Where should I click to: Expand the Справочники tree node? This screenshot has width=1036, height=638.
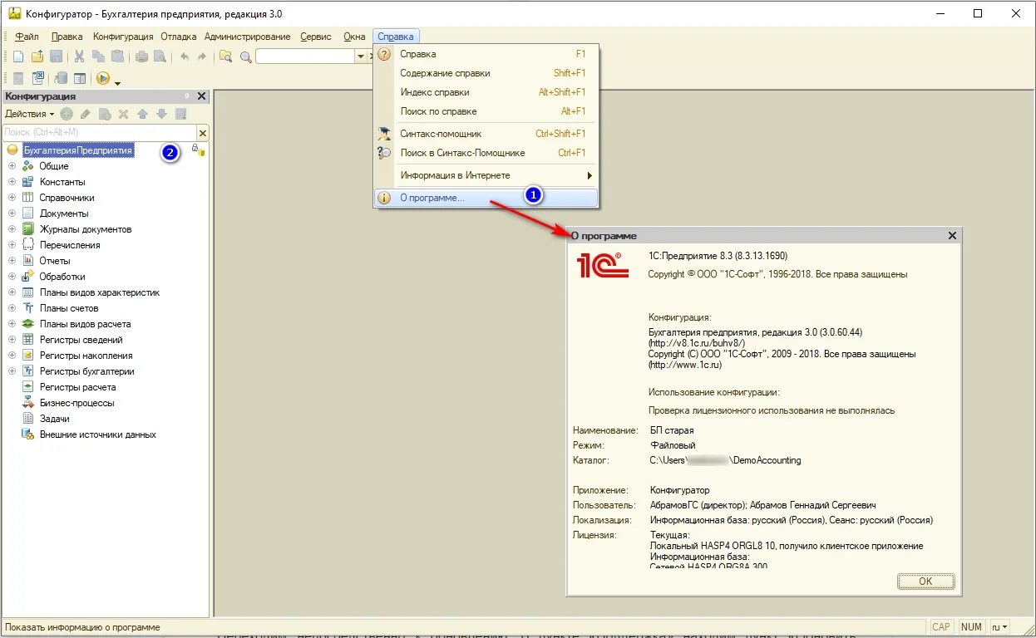(x=12, y=198)
